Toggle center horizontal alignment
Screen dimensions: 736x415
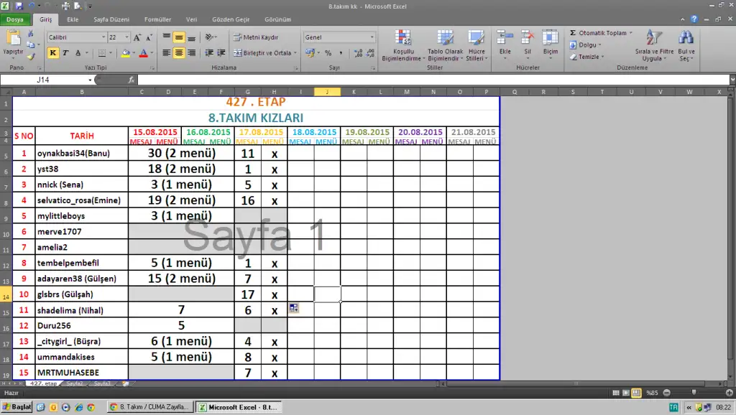click(x=179, y=53)
